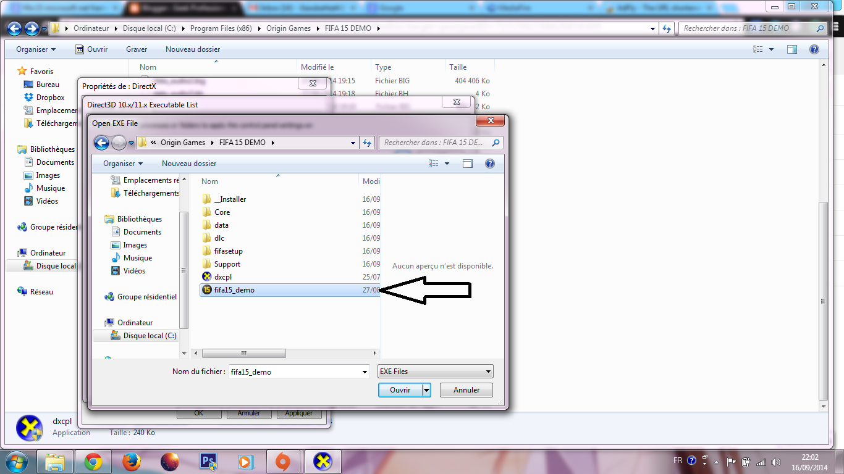Screen dimensions: 844x474
Task: Click Graver in the Explorer toolbar
Action: click(137, 49)
